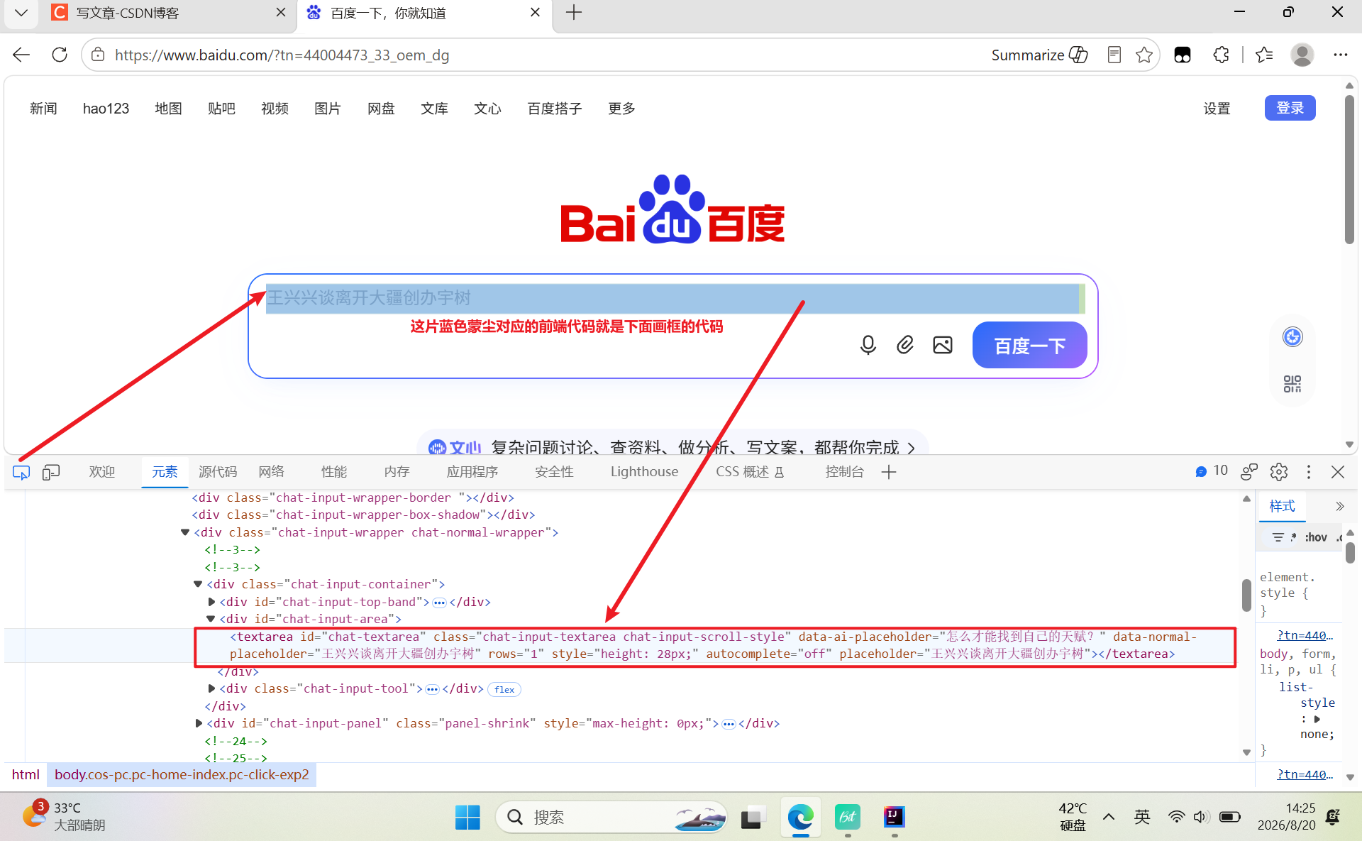Close the 写文章-CSDN博客 tab
Screen dimensions: 1362x841
coord(281,13)
